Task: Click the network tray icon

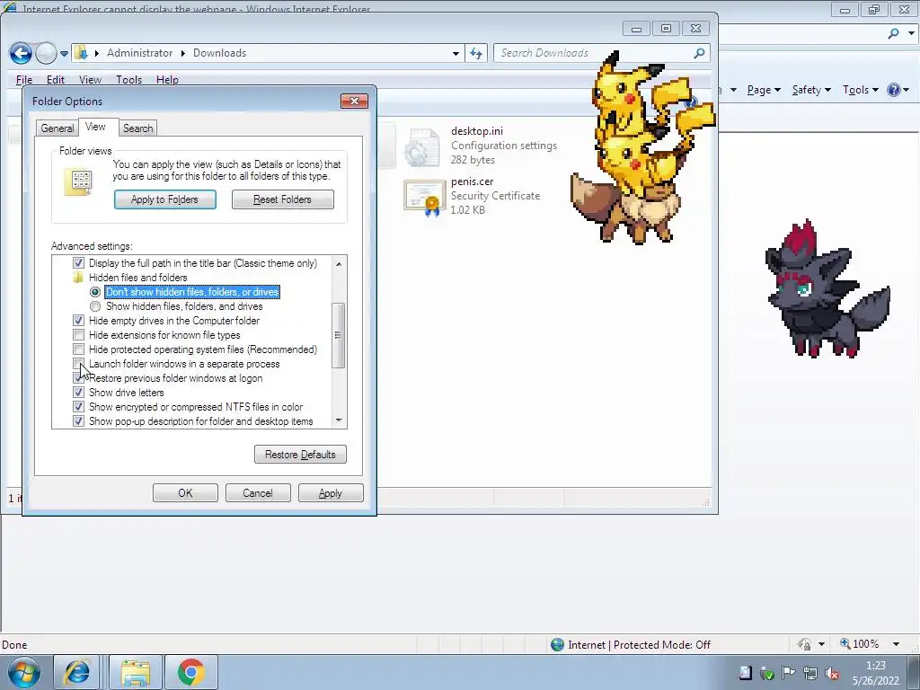Action: click(x=810, y=673)
